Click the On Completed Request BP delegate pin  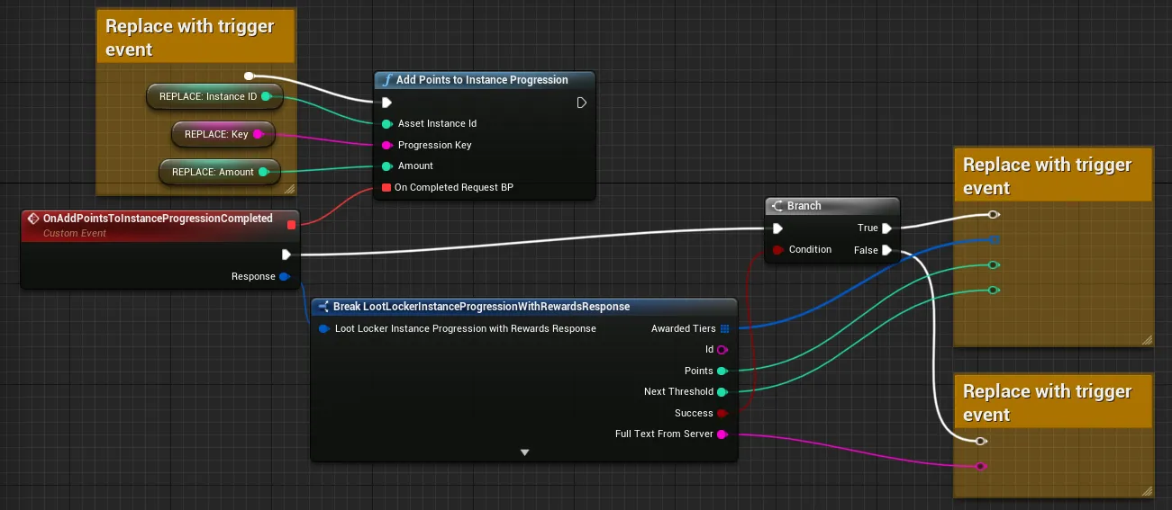click(x=386, y=187)
